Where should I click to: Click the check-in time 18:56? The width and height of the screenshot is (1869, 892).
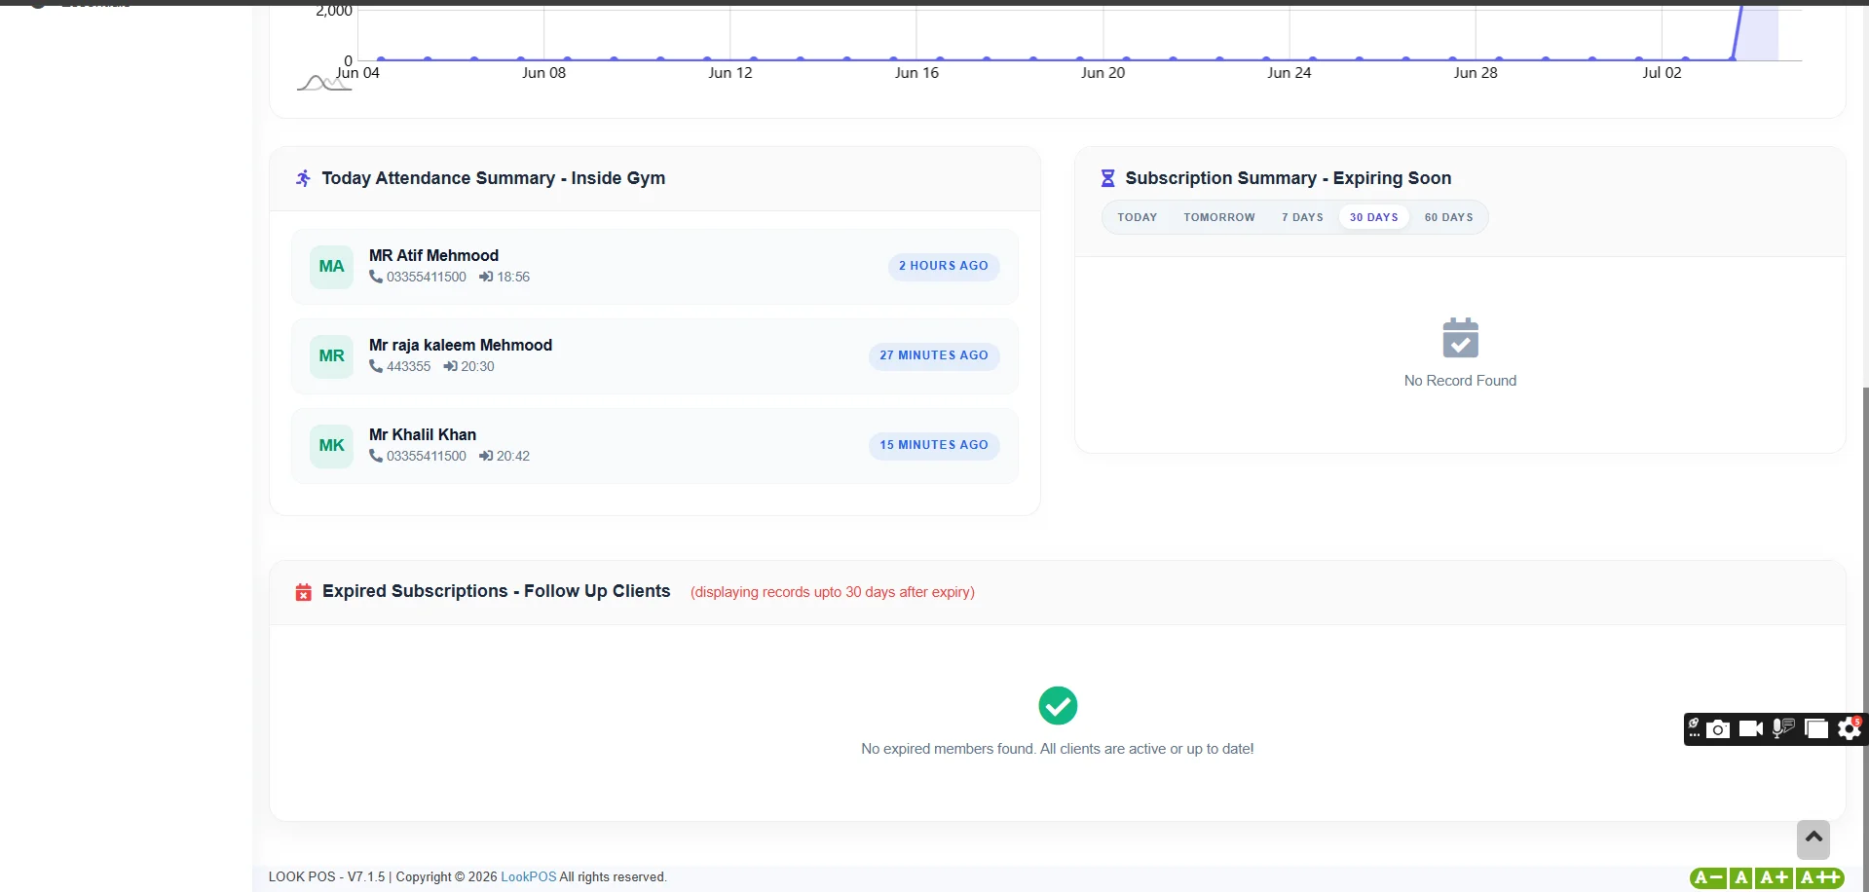513,277
